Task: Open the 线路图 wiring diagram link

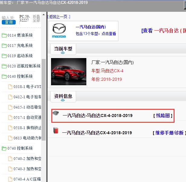Action: [163, 115]
